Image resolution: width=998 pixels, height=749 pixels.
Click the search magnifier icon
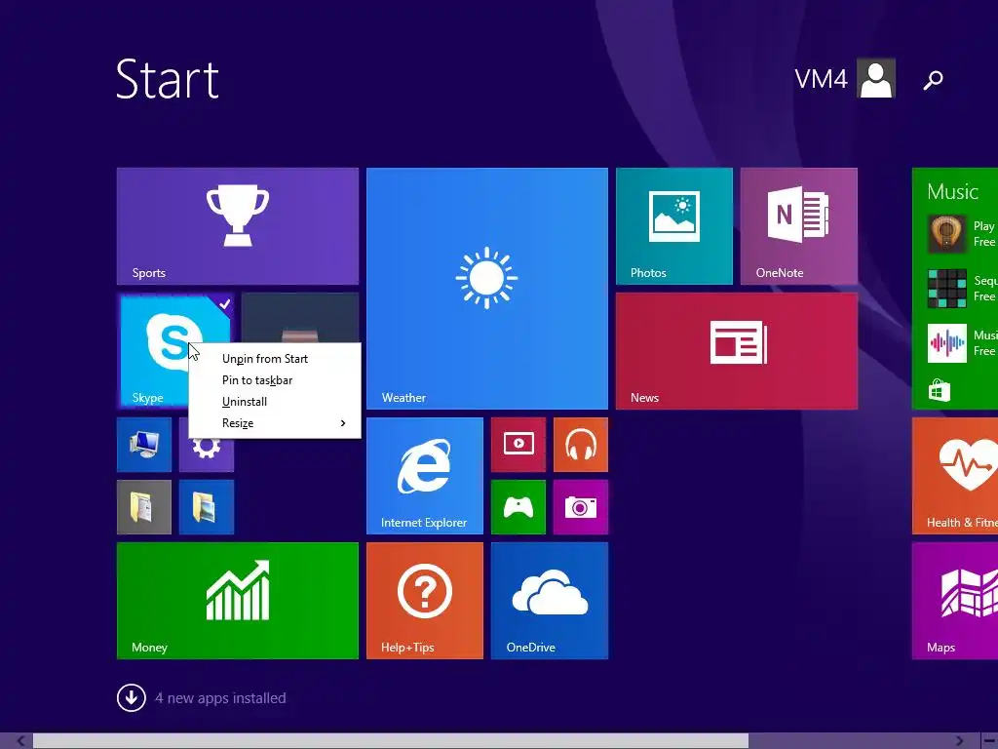pos(933,80)
